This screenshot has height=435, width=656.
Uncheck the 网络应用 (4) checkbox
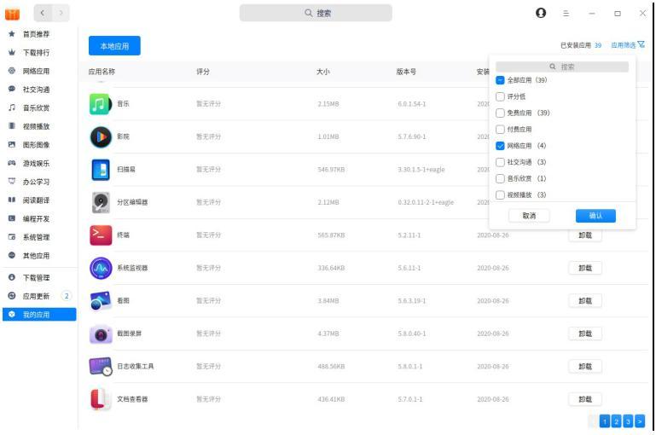point(500,146)
